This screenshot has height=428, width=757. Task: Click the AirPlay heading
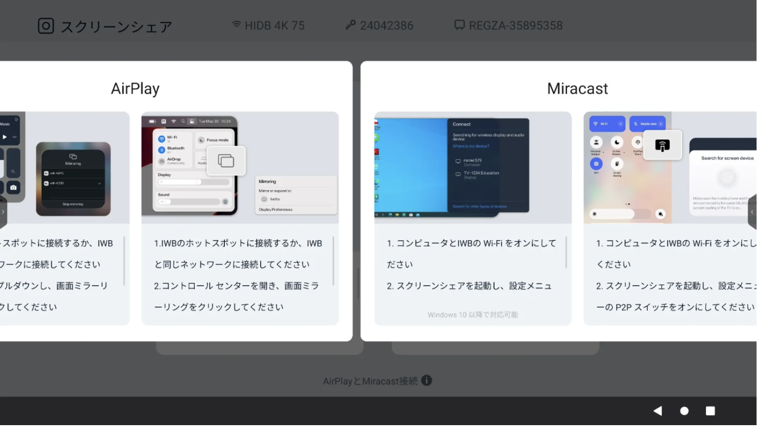[x=135, y=88]
